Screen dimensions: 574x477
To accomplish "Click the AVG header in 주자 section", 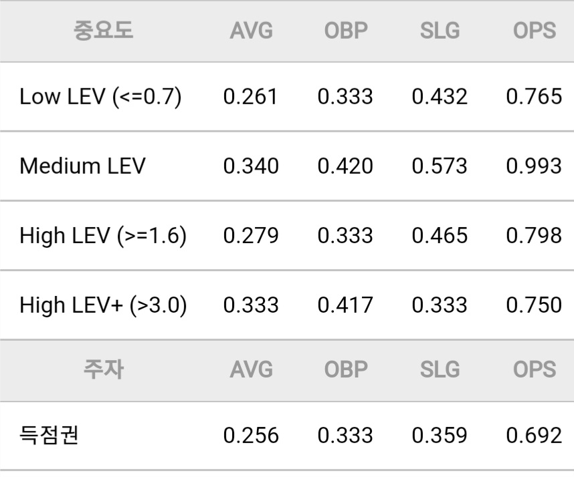I will pos(252,369).
